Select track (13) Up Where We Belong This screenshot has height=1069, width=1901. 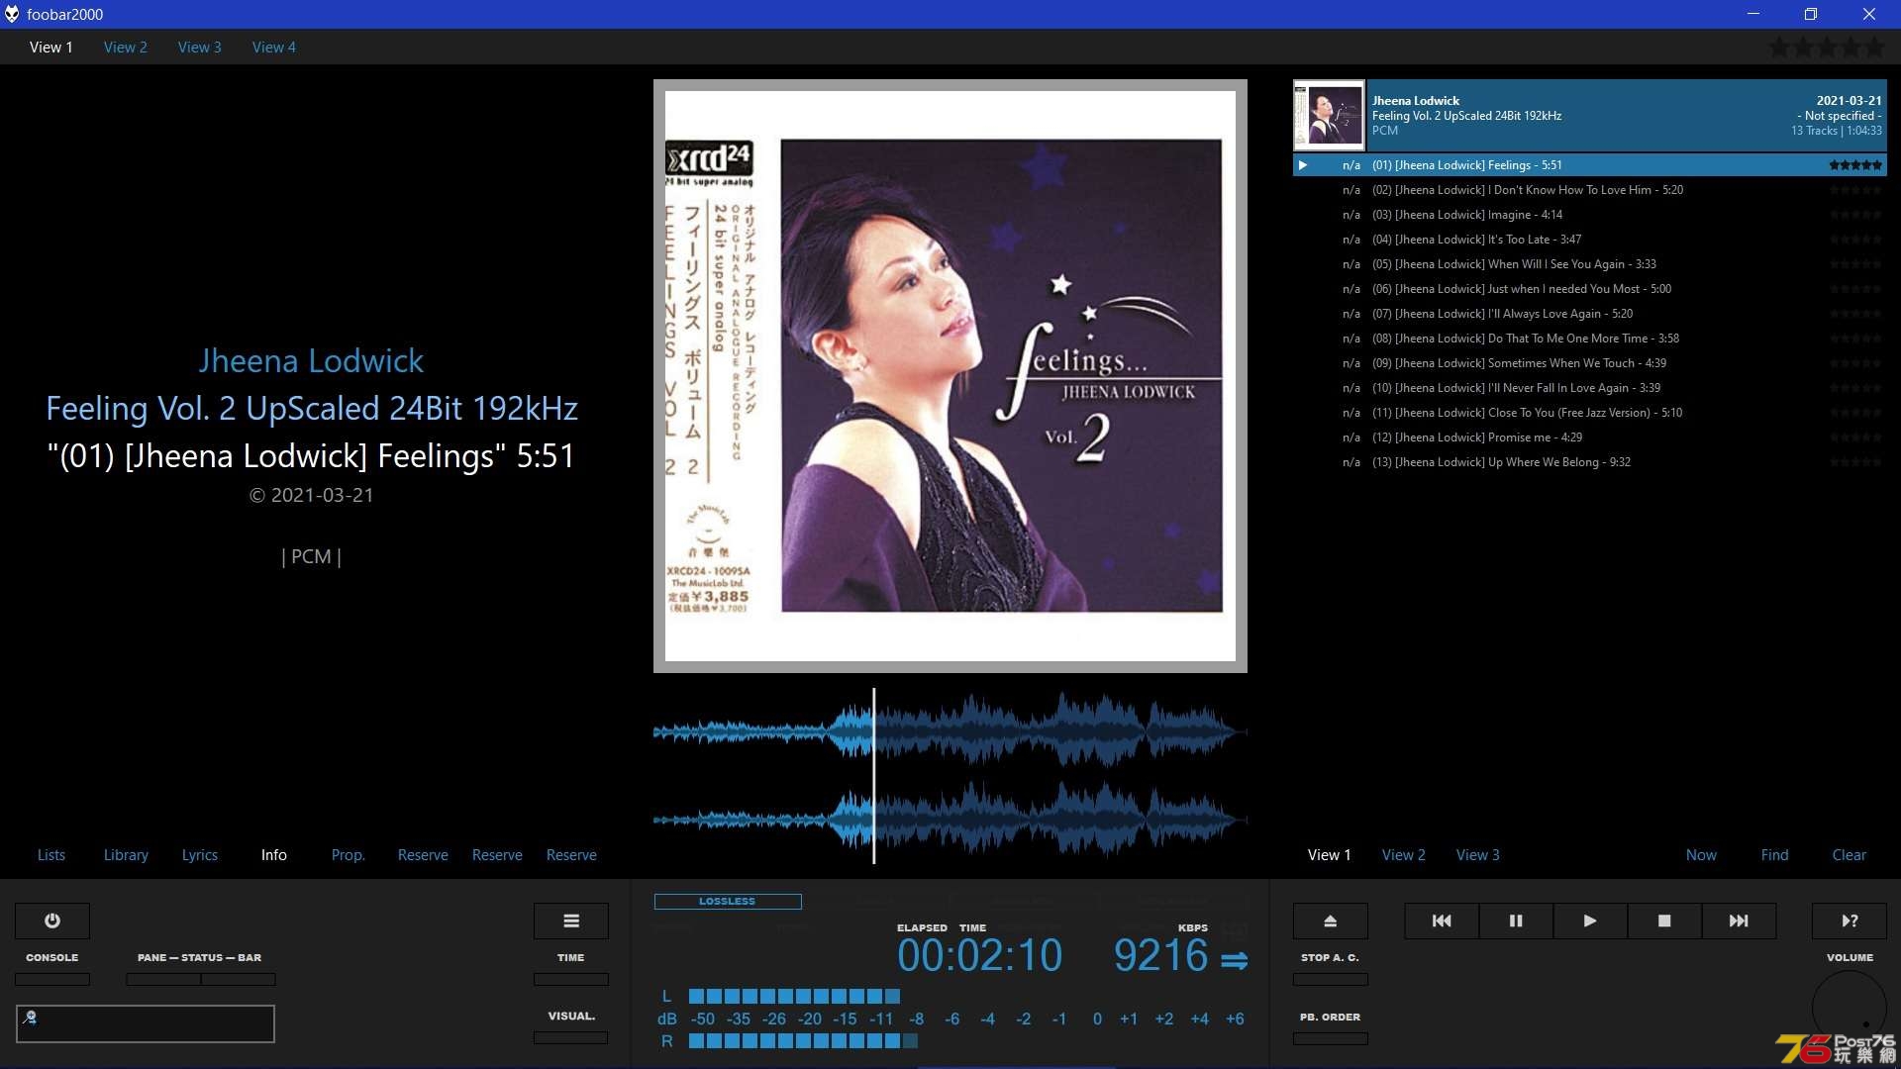tap(1590, 462)
